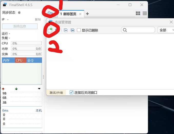Viewport: 174px width, 134px height.
Task: Select the 1 新标签页 tab
Action: point(68,14)
